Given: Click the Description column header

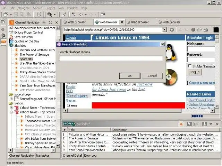Looking at the screenshot, I should coord(166,130).
